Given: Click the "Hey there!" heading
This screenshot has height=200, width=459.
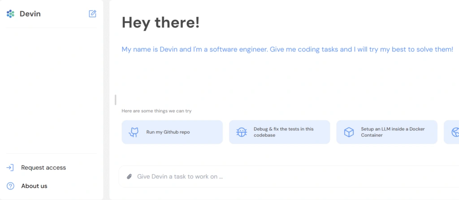Looking at the screenshot, I should coord(160,23).
